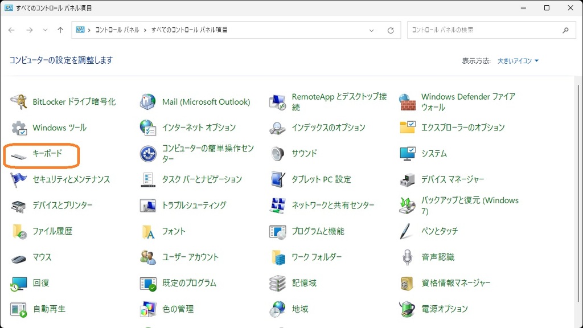Open the ファイル履歴 folder icon
The image size is (583, 328).
[x=19, y=231]
